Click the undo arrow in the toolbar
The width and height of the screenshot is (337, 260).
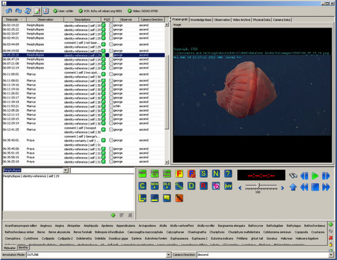click(x=9, y=11)
